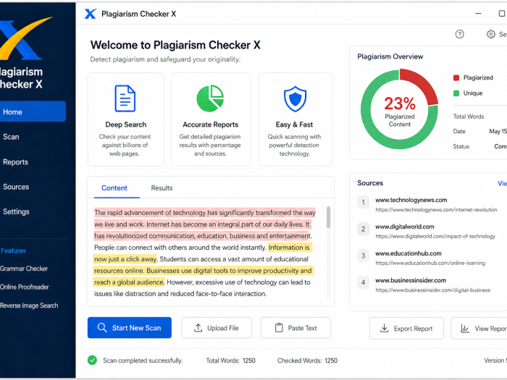Click the Accurate Reports card title
Image resolution: width=507 pixels, height=380 pixels.
(x=211, y=124)
